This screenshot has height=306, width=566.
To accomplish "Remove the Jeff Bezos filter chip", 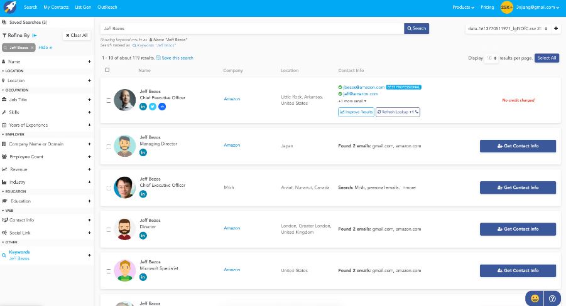I will point(32,48).
